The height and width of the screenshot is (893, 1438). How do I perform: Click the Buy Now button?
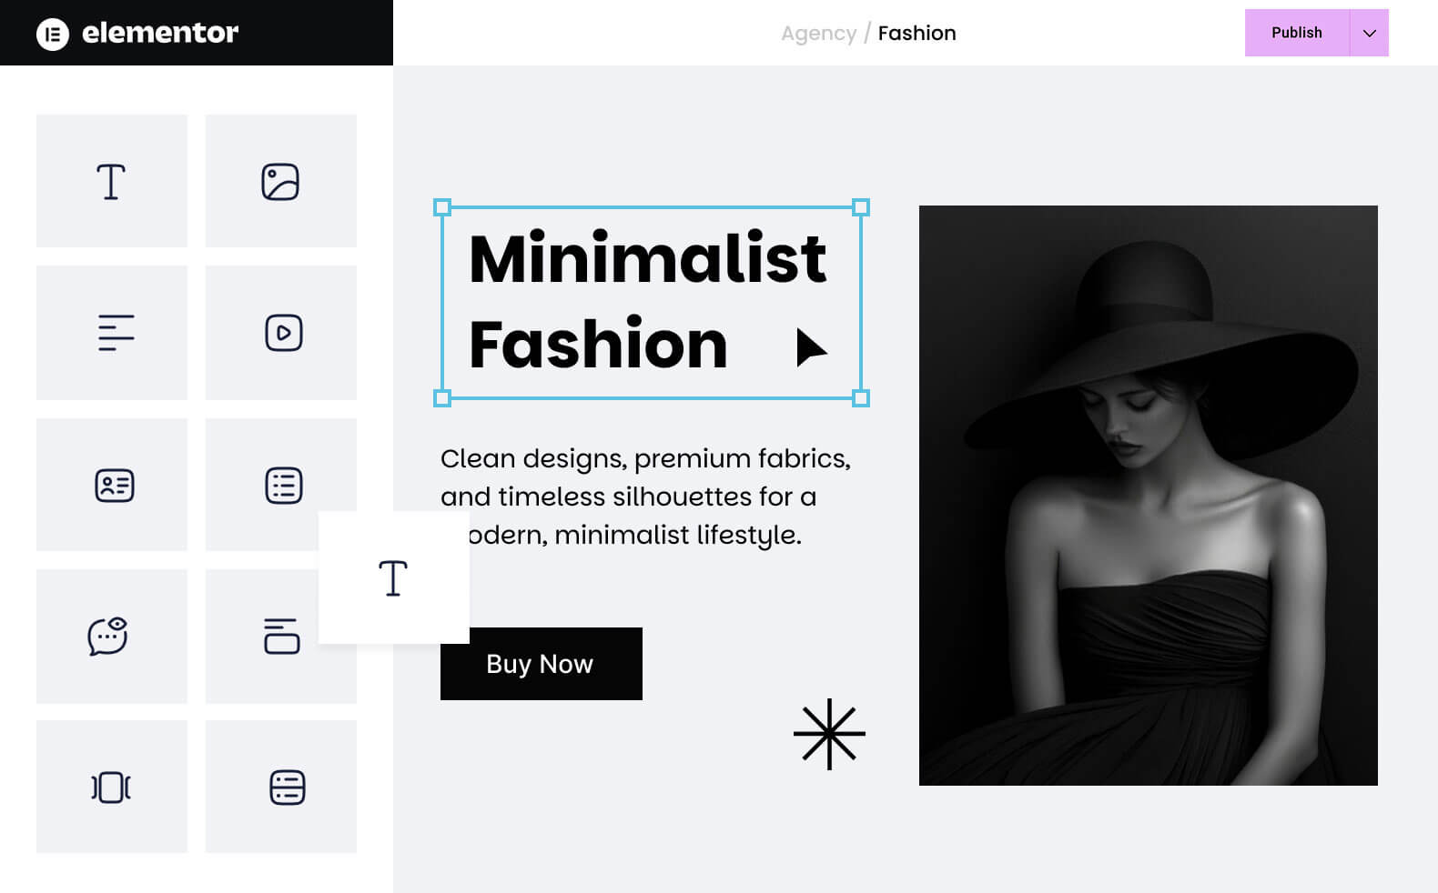click(542, 664)
